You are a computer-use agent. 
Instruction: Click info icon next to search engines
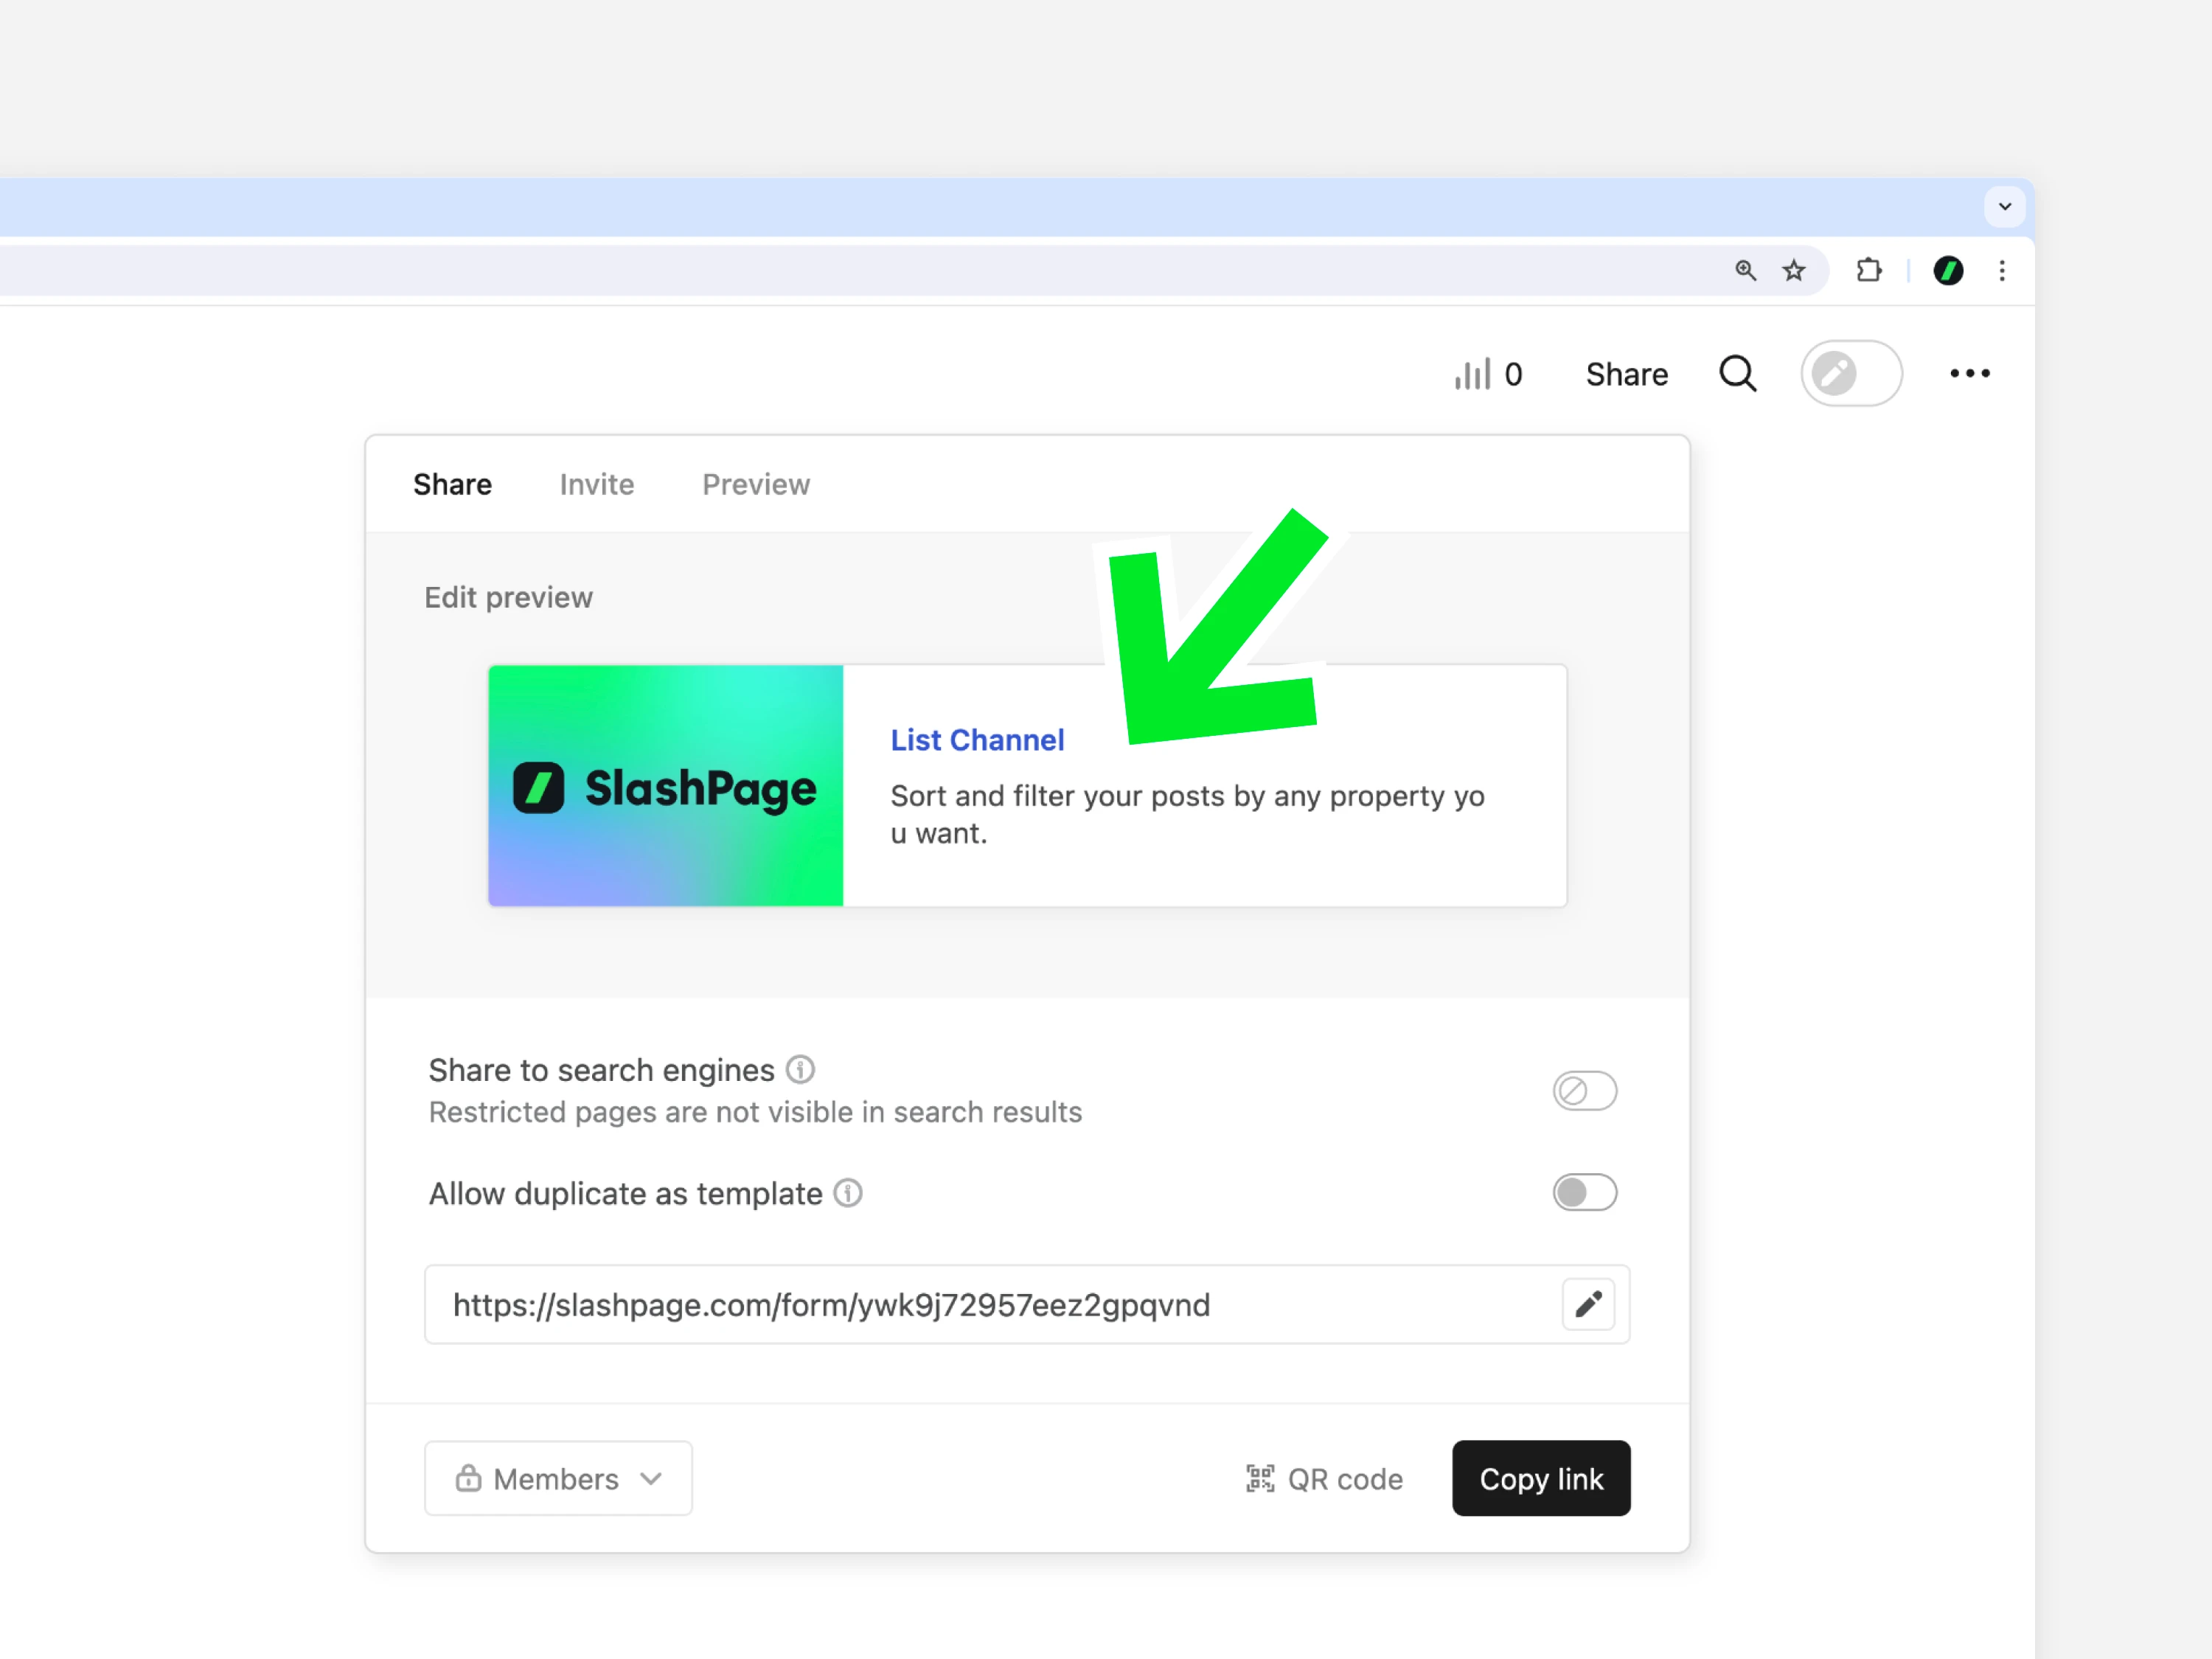(x=799, y=1069)
